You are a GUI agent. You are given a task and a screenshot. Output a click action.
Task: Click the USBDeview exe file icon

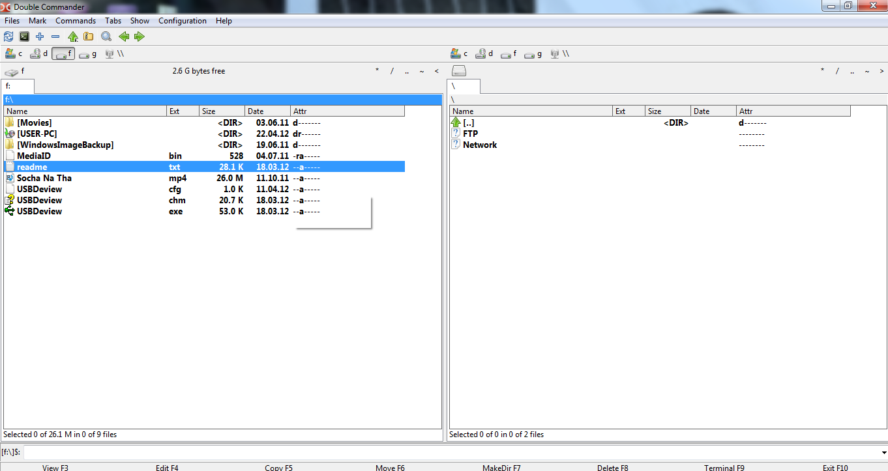click(x=10, y=211)
